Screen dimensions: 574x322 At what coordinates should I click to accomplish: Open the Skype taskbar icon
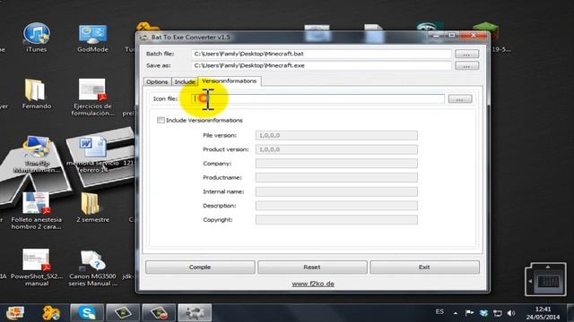(87, 313)
